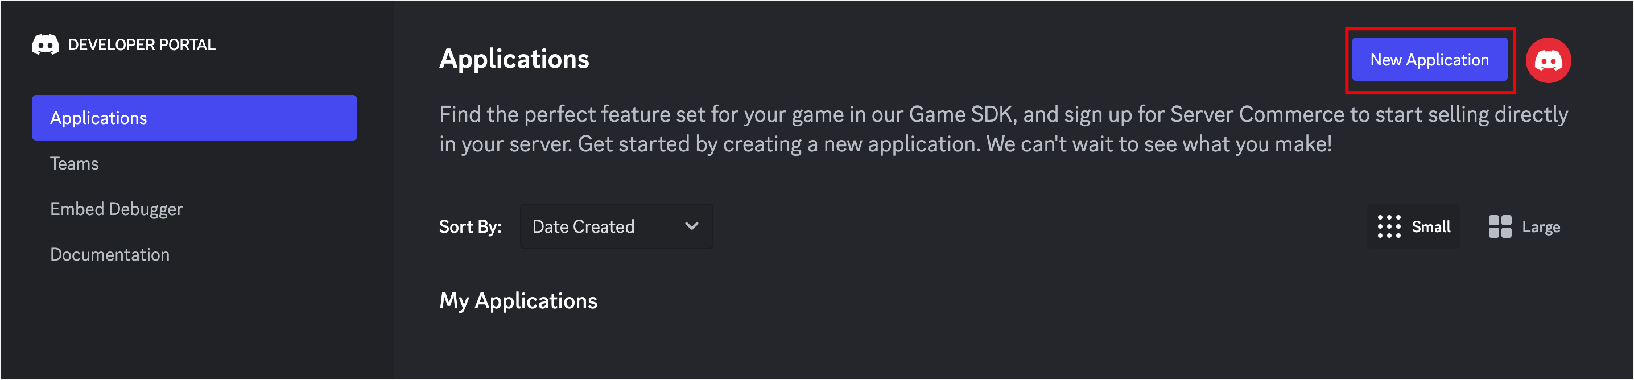Click the Sort By chevron arrow
The width and height of the screenshot is (1634, 380).
691,226
